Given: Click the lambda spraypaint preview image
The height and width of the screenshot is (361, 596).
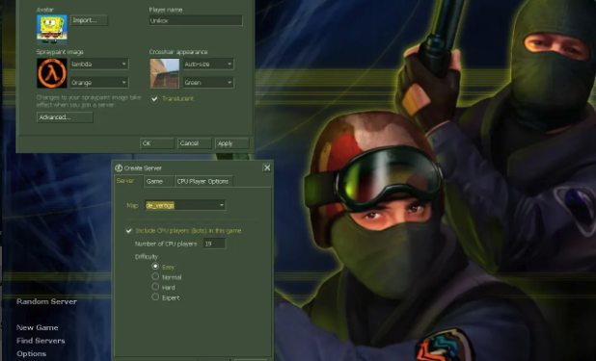Looking at the screenshot, I should pyautogui.click(x=52, y=73).
